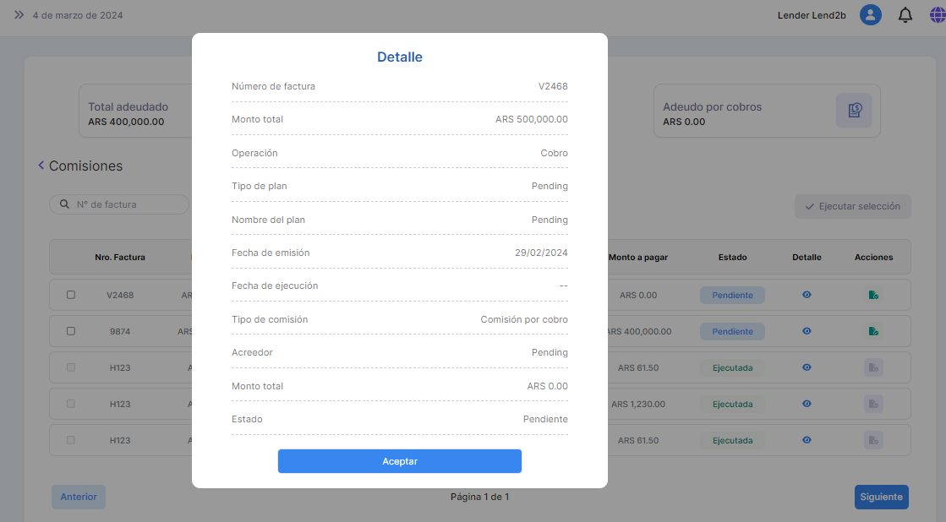946x522 pixels.
Task: Focus the Nº de factura search field
Action: click(127, 204)
